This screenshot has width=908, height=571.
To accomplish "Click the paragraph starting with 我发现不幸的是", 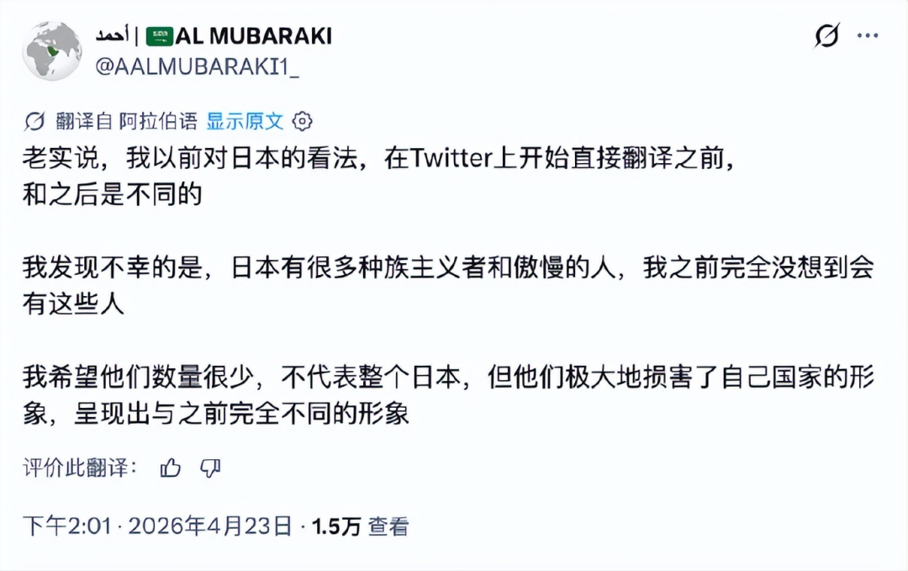I will click(x=446, y=285).
